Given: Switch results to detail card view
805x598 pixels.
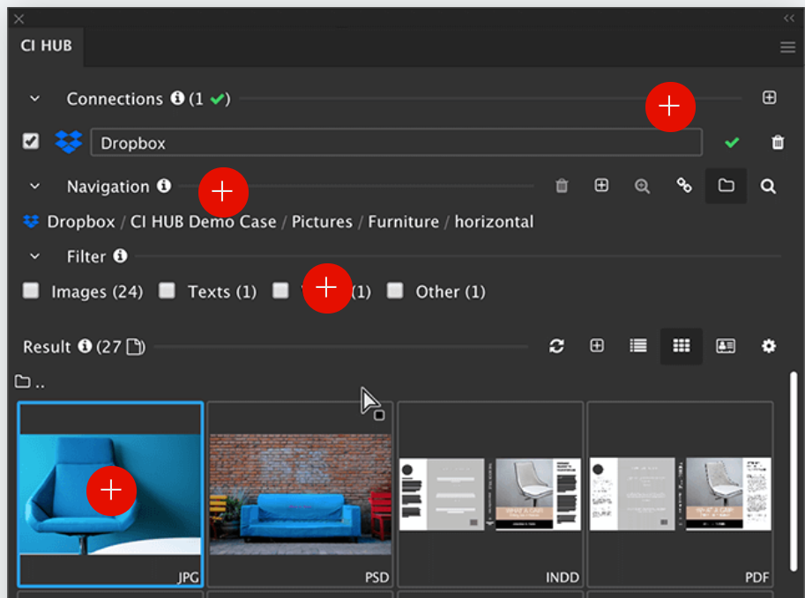Looking at the screenshot, I should 726,346.
